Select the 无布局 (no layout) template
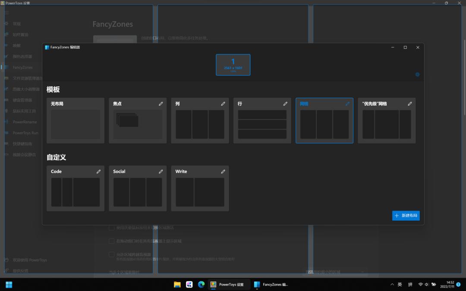This screenshot has width=466, height=291. tap(76, 121)
